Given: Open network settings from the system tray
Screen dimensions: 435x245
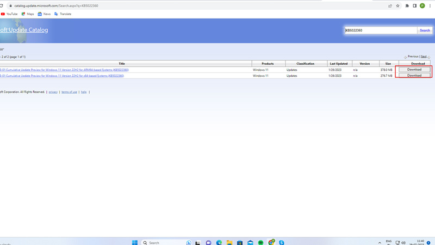Looking at the screenshot, I should (397, 242).
